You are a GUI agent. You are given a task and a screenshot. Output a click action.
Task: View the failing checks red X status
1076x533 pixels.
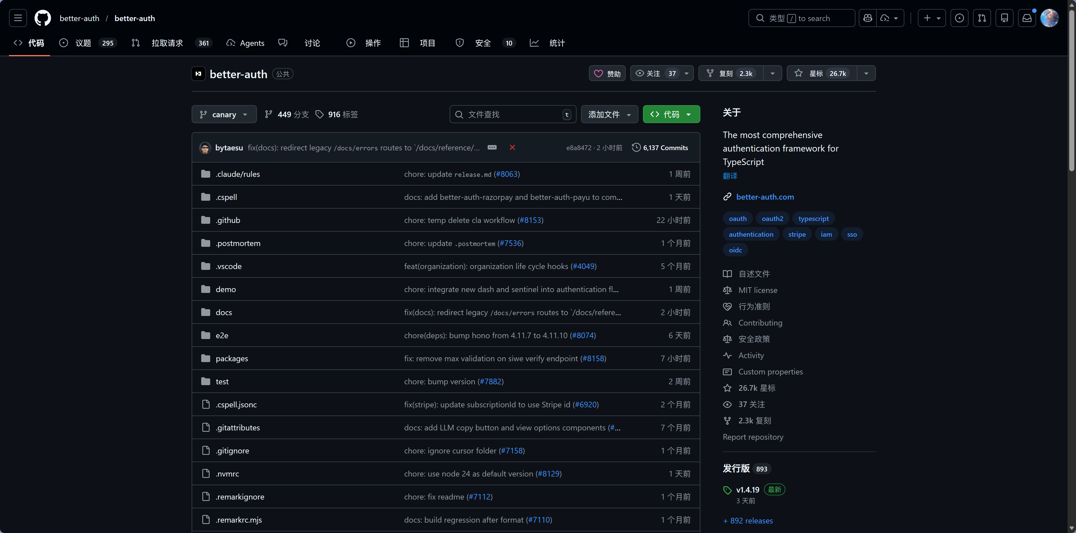pos(512,147)
